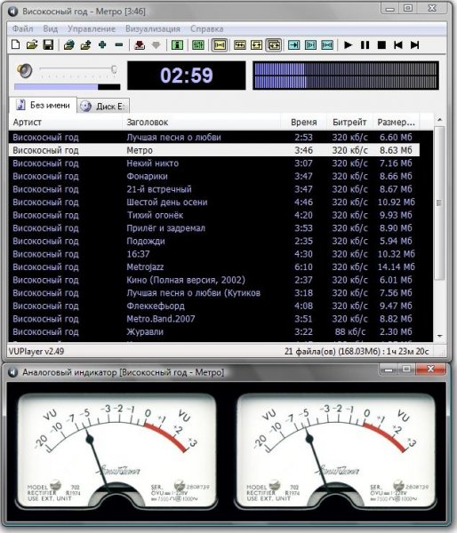Open the Визуализация menu
457x533 pixels.
point(153,29)
